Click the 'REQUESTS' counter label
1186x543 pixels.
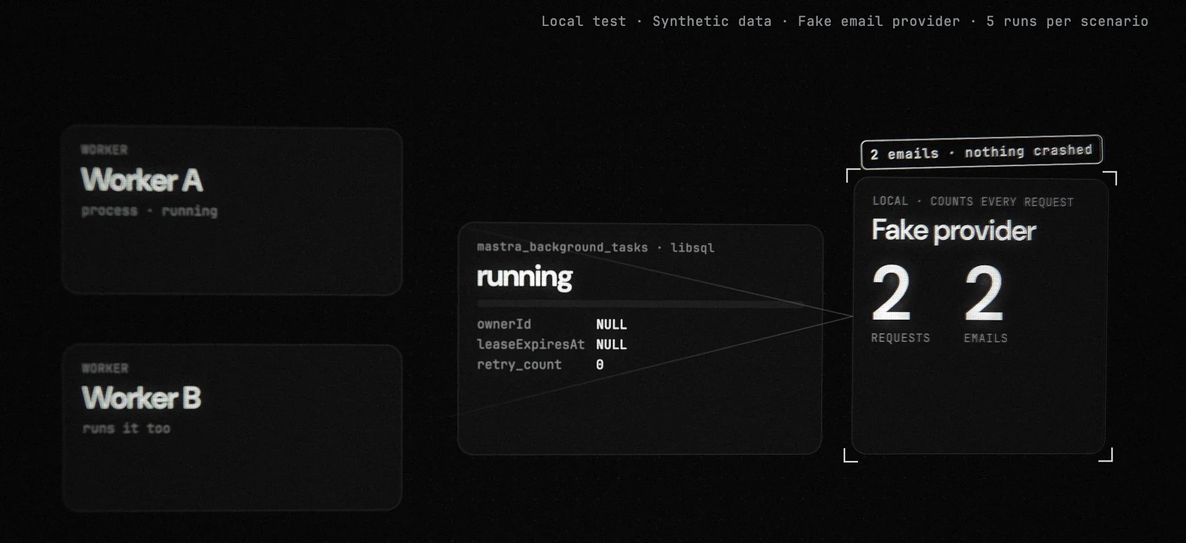pos(900,338)
